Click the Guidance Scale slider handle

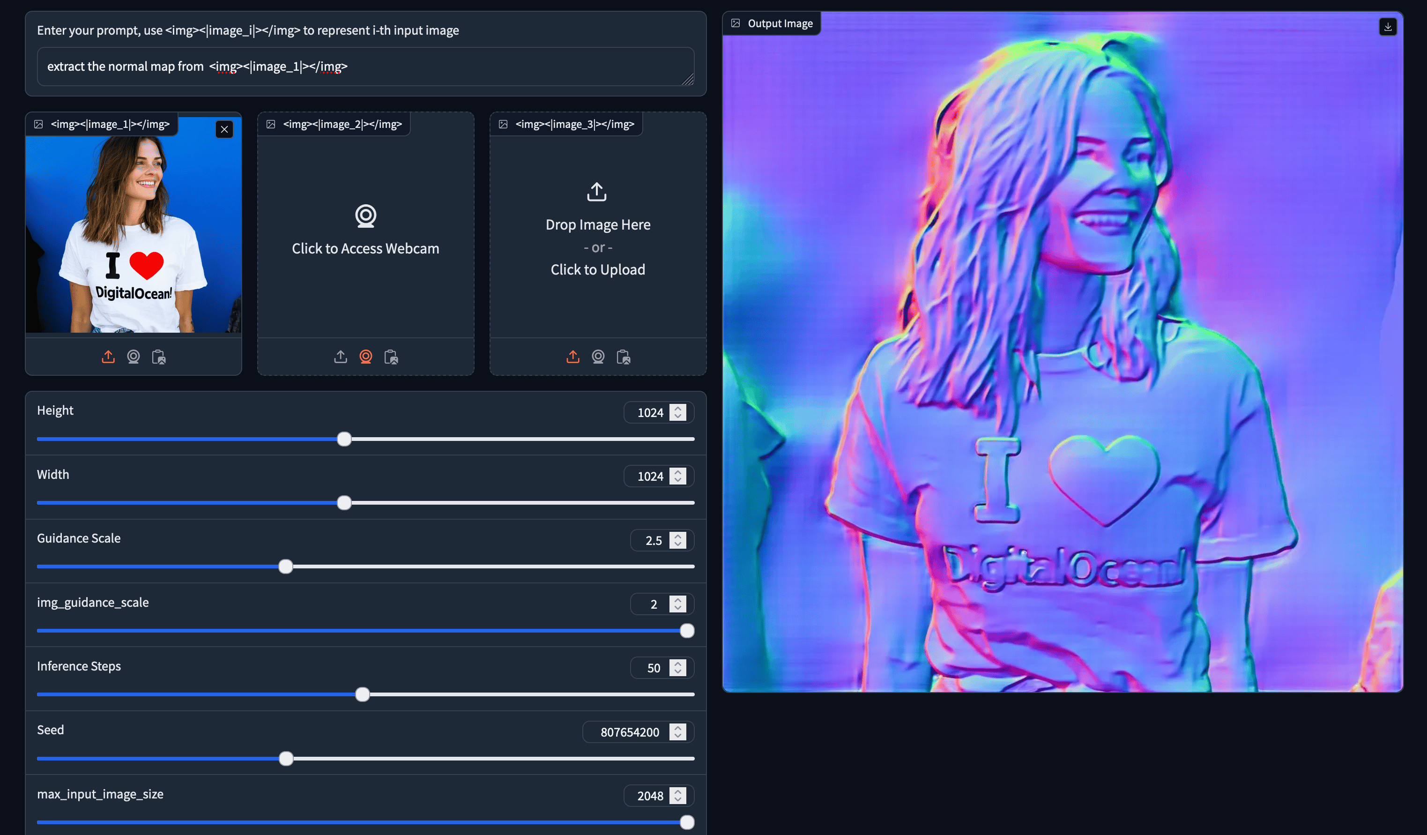point(286,567)
